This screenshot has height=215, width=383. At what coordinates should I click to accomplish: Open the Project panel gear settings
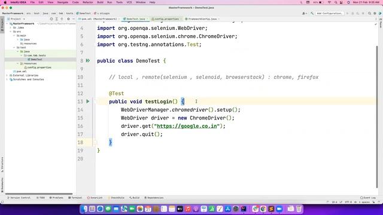point(68,19)
